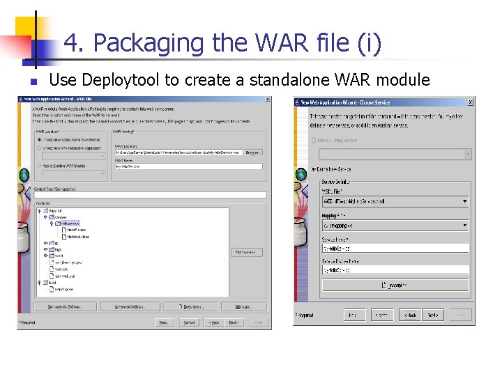Viewport: 502px width, 376px height.
Task: Close the WAR File wizard window
Action: point(268,100)
